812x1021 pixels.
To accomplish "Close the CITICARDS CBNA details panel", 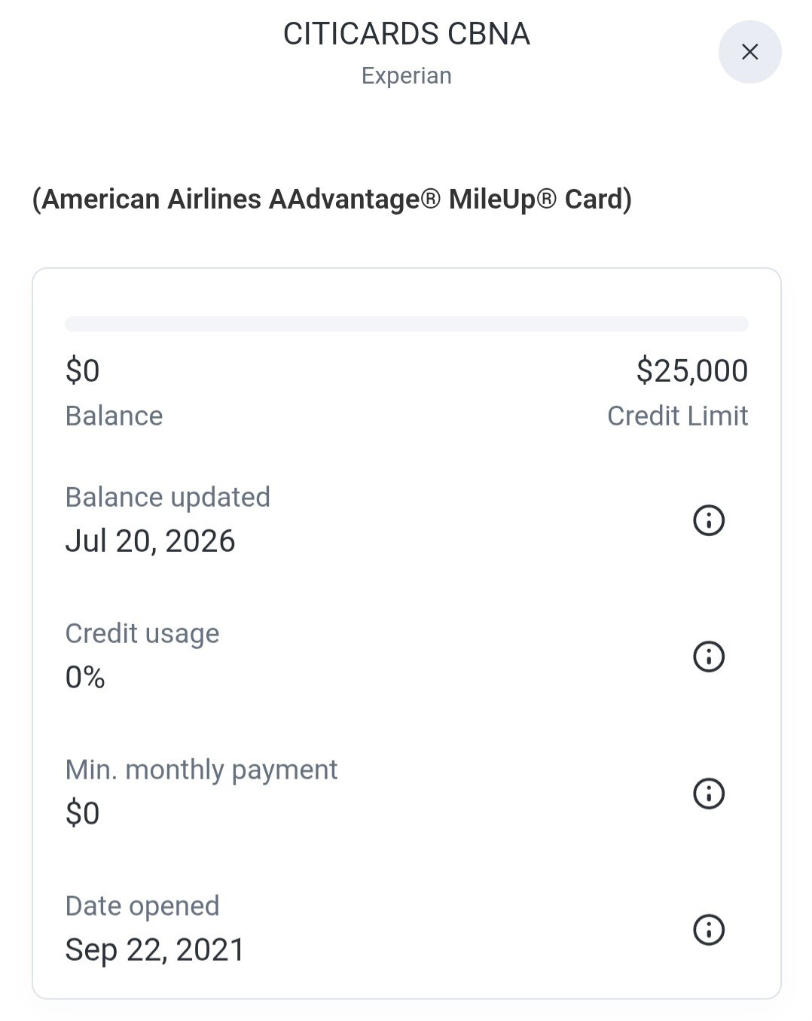I will tap(749, 52).
